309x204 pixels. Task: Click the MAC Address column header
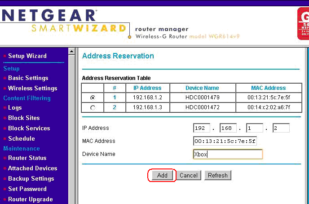point(269,88)
